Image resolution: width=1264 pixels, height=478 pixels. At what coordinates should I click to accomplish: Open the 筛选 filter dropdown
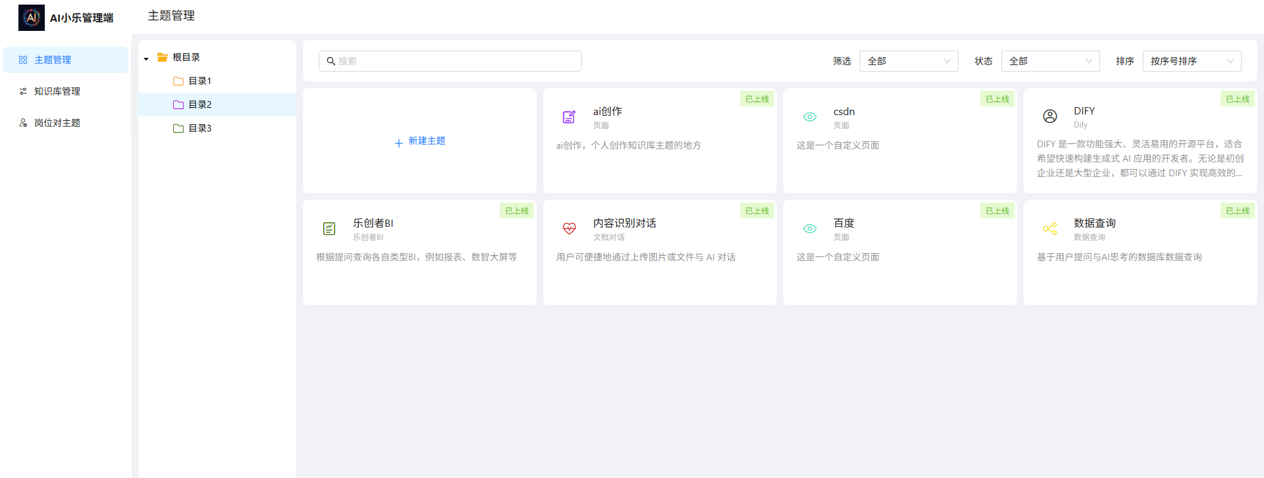908,61
